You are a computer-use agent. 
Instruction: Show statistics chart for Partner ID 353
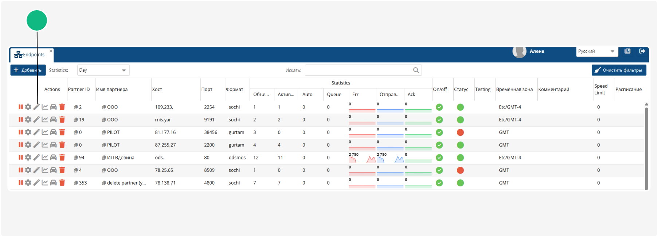click(x=45, y=183)
